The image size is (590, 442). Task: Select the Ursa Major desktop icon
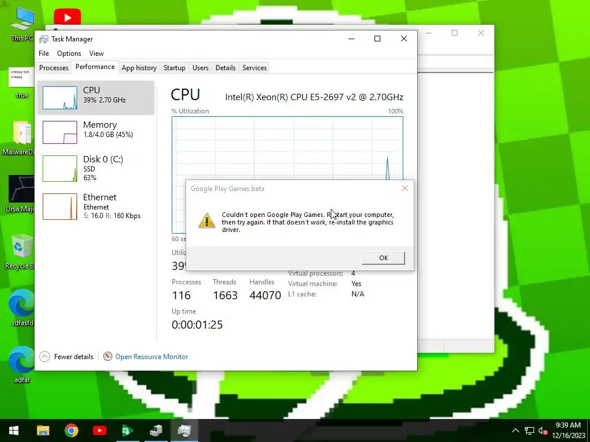pos(21,194)
